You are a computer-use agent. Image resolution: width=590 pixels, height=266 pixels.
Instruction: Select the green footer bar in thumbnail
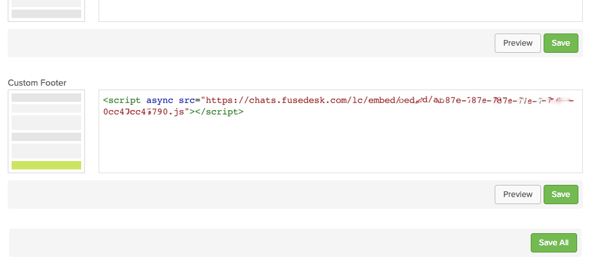pyautogui.click(x=46, y=165)
